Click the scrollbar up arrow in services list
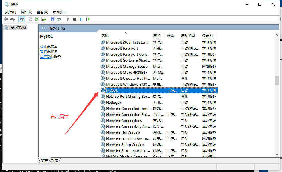Screen dimensions: 282x172 pyautogui.click(x=277, y=35)
